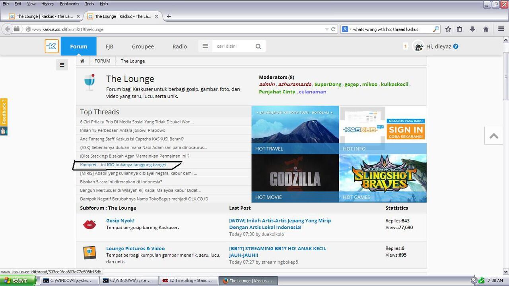Open the bookmarks list icon
This screenshot has width=509, height=286.
[x=460, y=29]
